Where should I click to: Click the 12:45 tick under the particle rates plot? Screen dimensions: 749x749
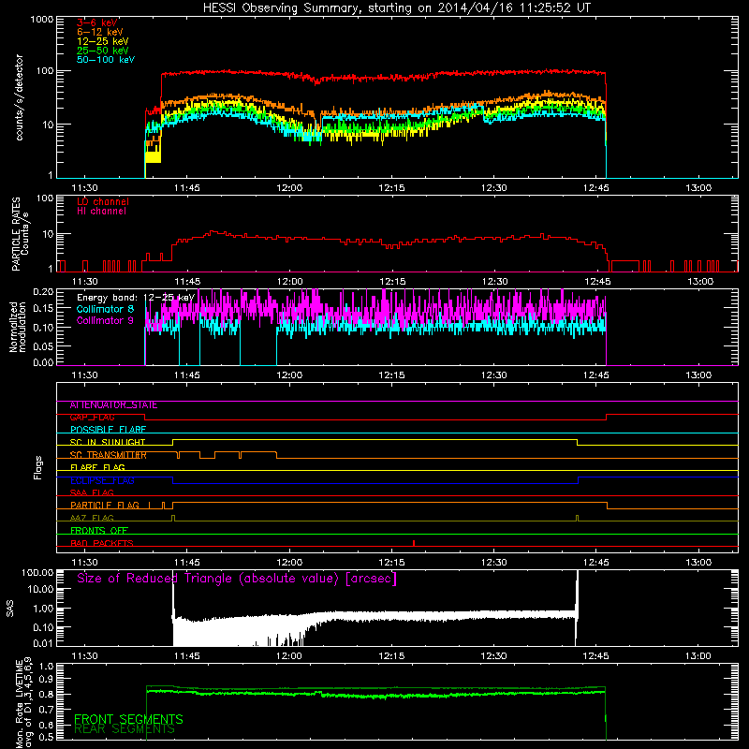(x=597, y=282)
